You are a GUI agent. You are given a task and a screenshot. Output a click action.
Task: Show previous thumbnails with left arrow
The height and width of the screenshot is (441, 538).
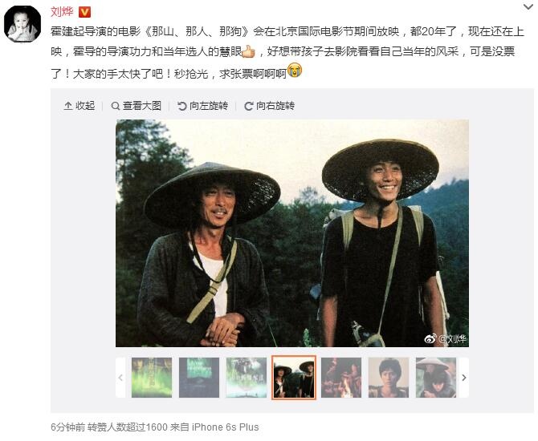[120, 378]
